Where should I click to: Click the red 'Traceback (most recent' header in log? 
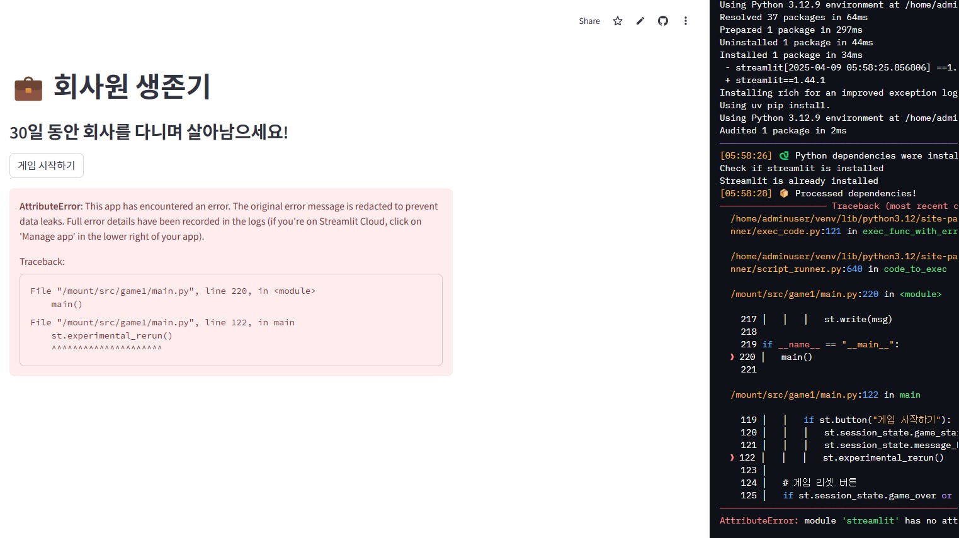(x=895, y=206)
